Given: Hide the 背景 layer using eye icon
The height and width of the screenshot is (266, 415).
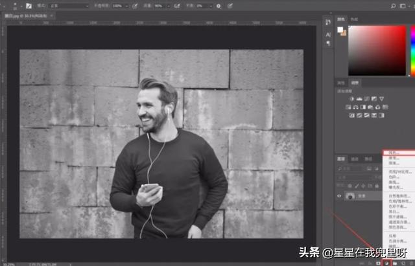Looking at the screenshot, I should point(340,195).
